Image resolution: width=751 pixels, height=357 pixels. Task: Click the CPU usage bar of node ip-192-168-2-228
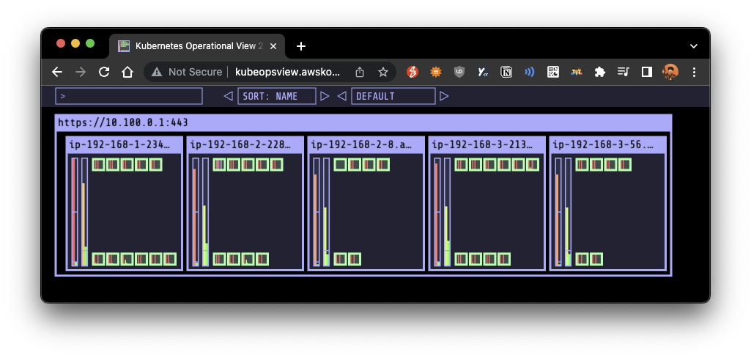click(x=196, y=212)
